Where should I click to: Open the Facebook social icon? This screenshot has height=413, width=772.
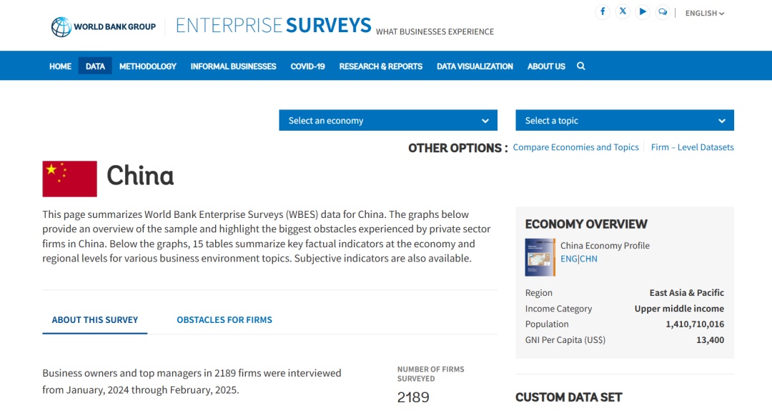click(x=603, y=11)
